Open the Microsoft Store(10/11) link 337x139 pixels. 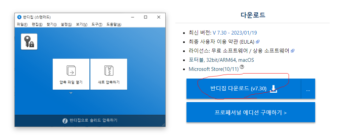tap(214, 69)
